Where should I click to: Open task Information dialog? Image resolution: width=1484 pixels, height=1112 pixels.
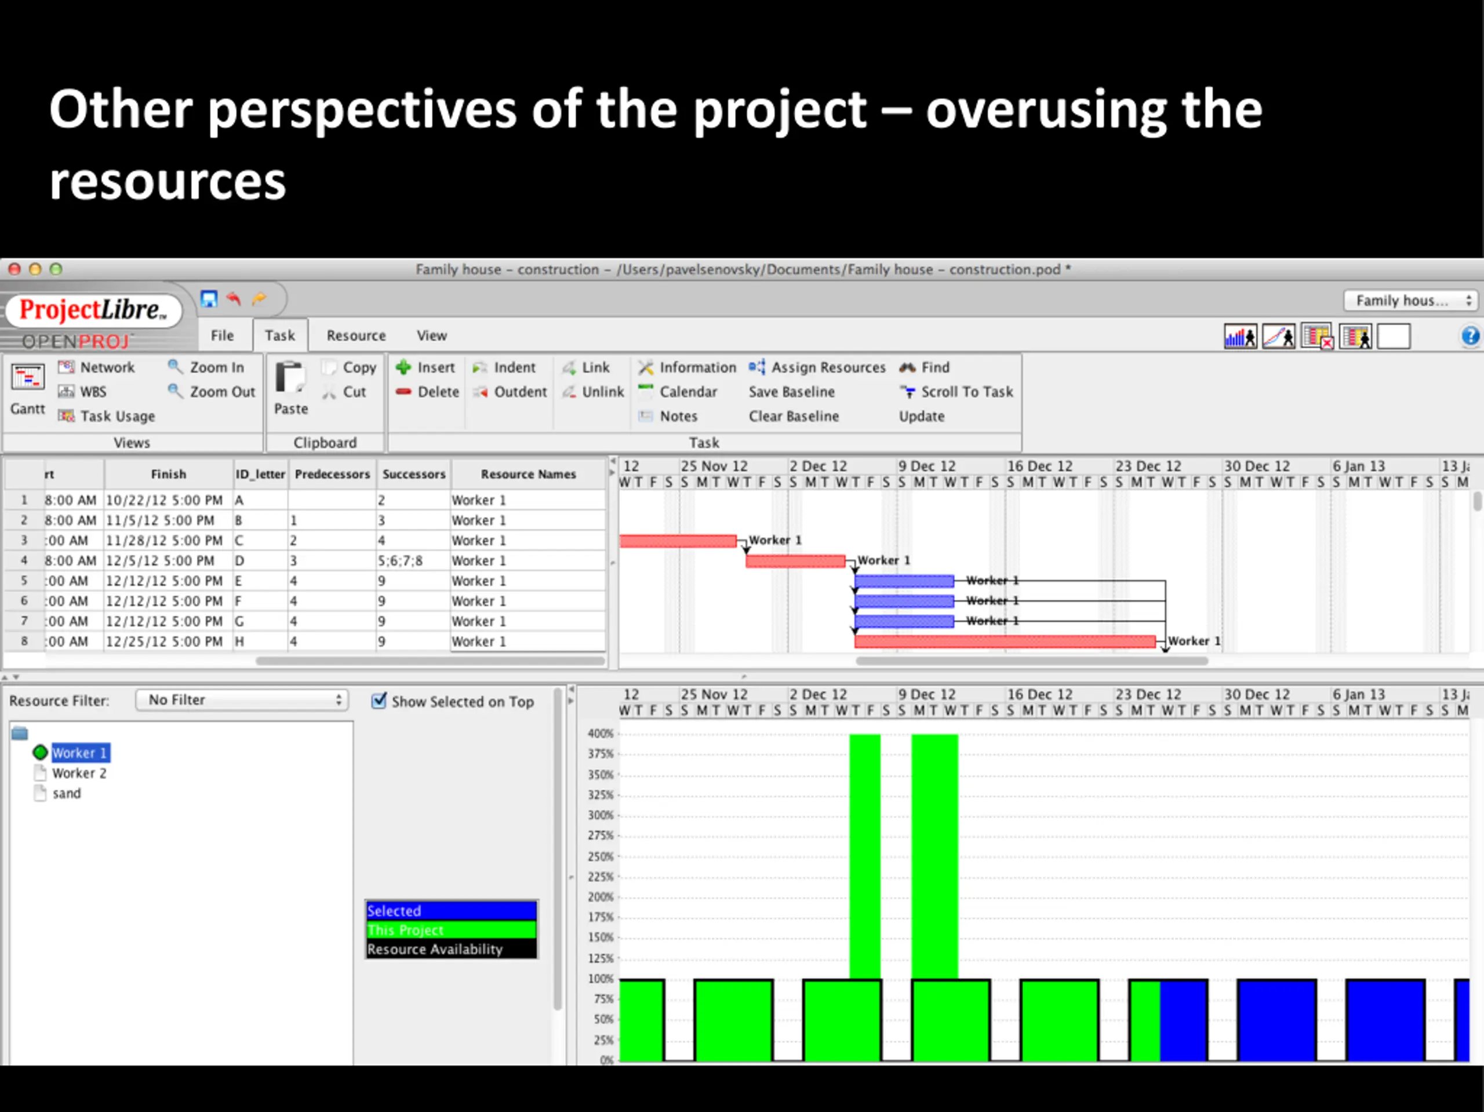click(687, 367)
